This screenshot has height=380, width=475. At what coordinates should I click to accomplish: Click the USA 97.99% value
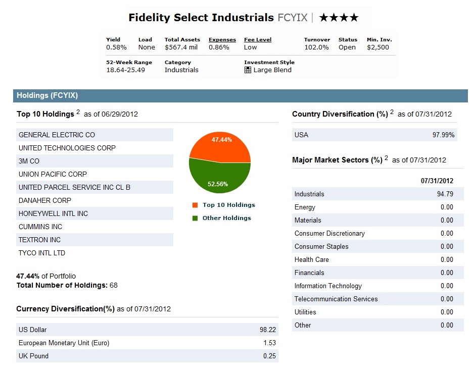(x=444, y=135)
